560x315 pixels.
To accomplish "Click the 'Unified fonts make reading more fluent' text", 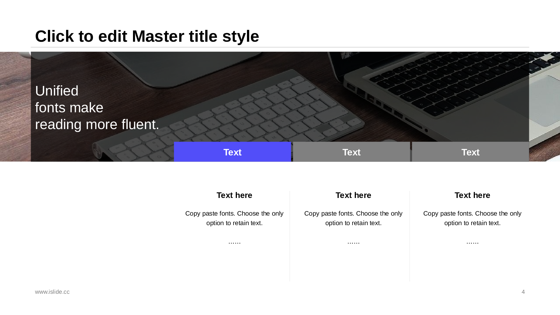I will pyautogui.click(x=97, y=108).
